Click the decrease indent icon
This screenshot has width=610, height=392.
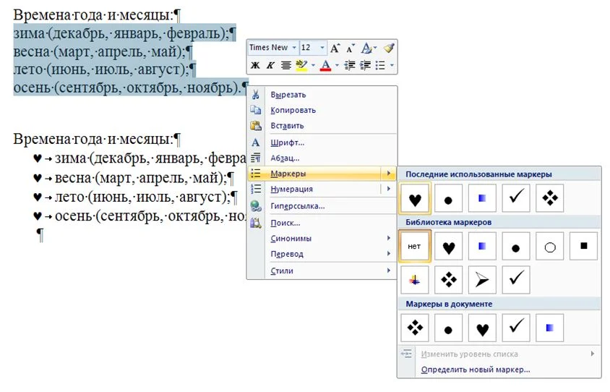tap(350, 66)
